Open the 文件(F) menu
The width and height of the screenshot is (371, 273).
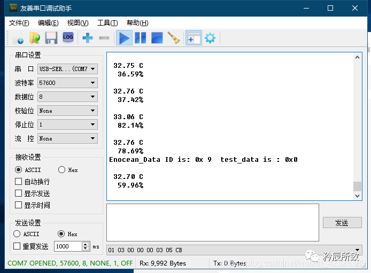click(19, 23)
